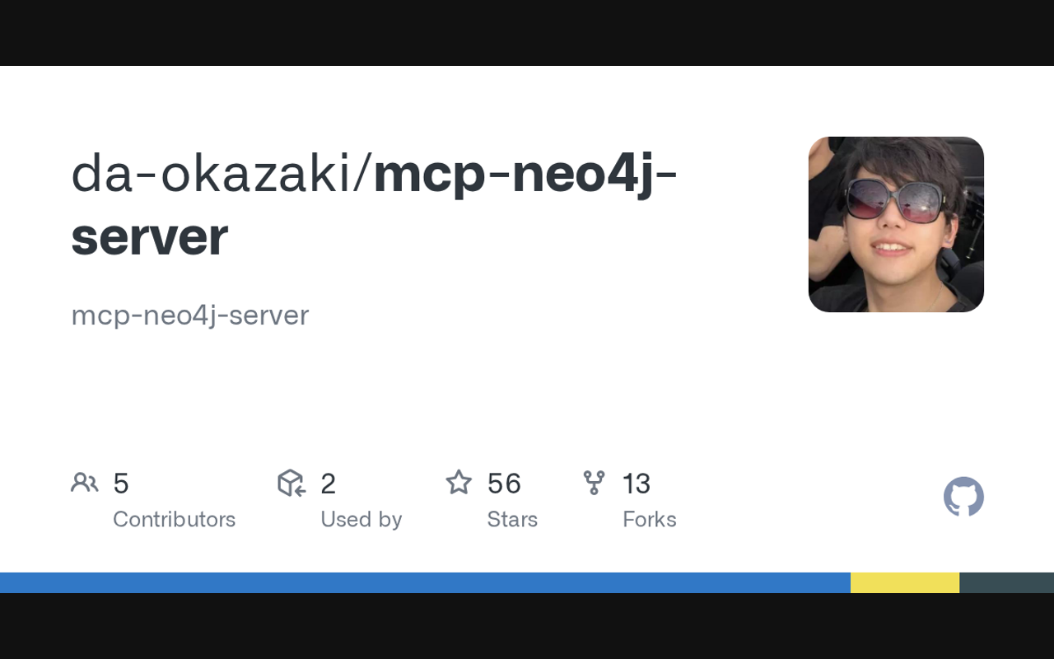Click the fork count 13
Screen dimensions: 1054x659
pos(637,484)
